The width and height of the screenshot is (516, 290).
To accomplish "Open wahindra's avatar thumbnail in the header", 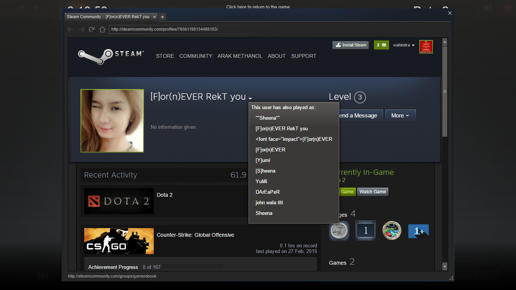I will [x=426, y=47].
